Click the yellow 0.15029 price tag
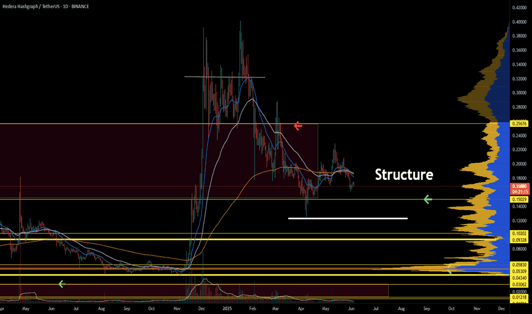The height and width of the screenshot is (314, 532). pos(519,200)
